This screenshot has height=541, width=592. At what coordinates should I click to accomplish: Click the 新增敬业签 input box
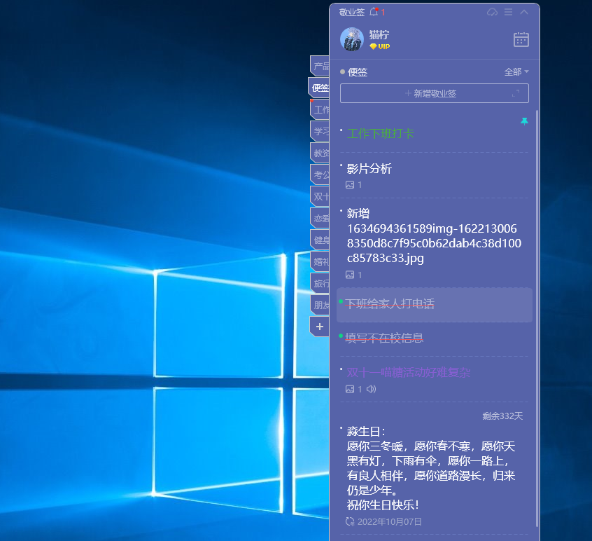coord(434,93)
